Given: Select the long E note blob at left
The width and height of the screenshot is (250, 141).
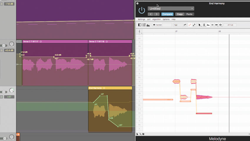Looking at the screenshot, I should 158,100.
